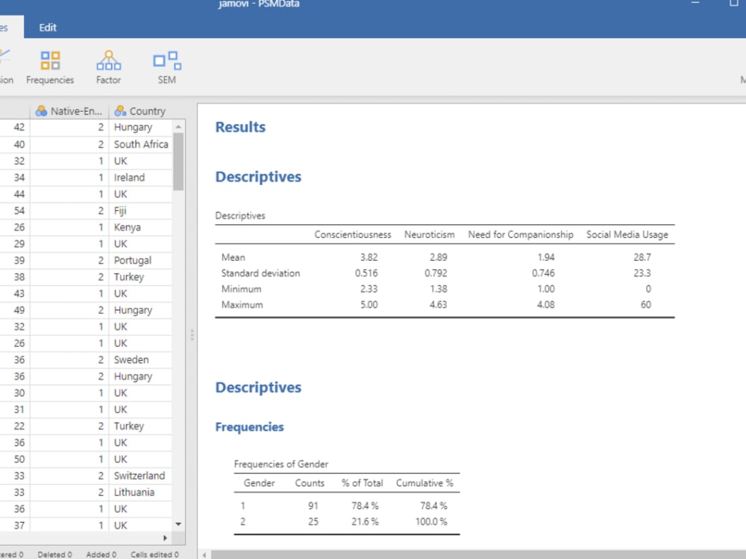This screenshot has width=746, height=559.
Task: Click the results panel scroll-left arrow
Action: [x=204, y=555]
